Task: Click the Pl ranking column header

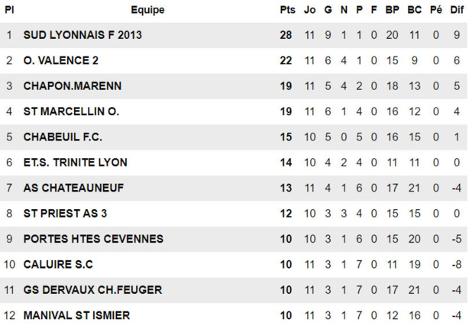Action: click(9, 10)
